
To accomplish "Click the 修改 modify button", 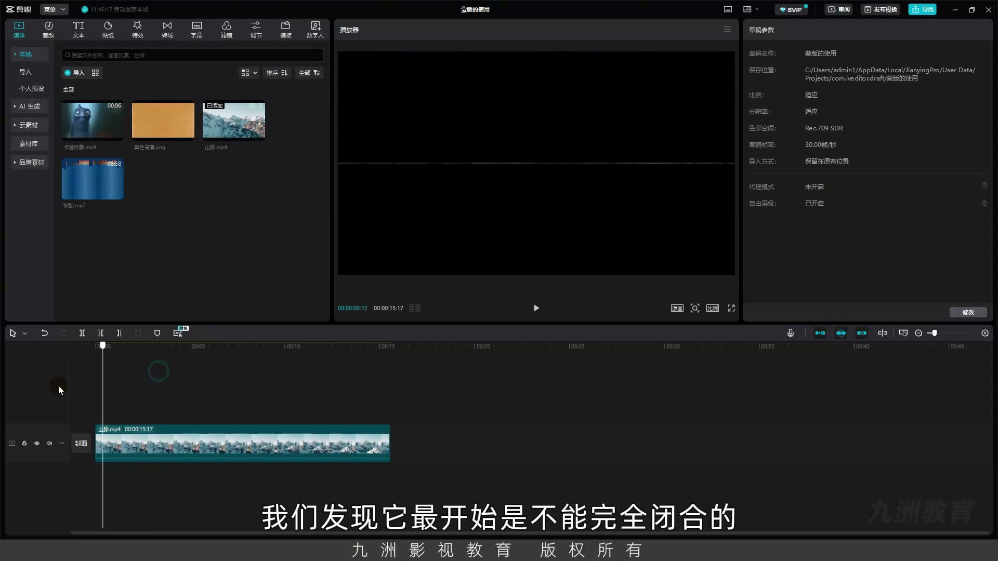I will coord(968,312).
